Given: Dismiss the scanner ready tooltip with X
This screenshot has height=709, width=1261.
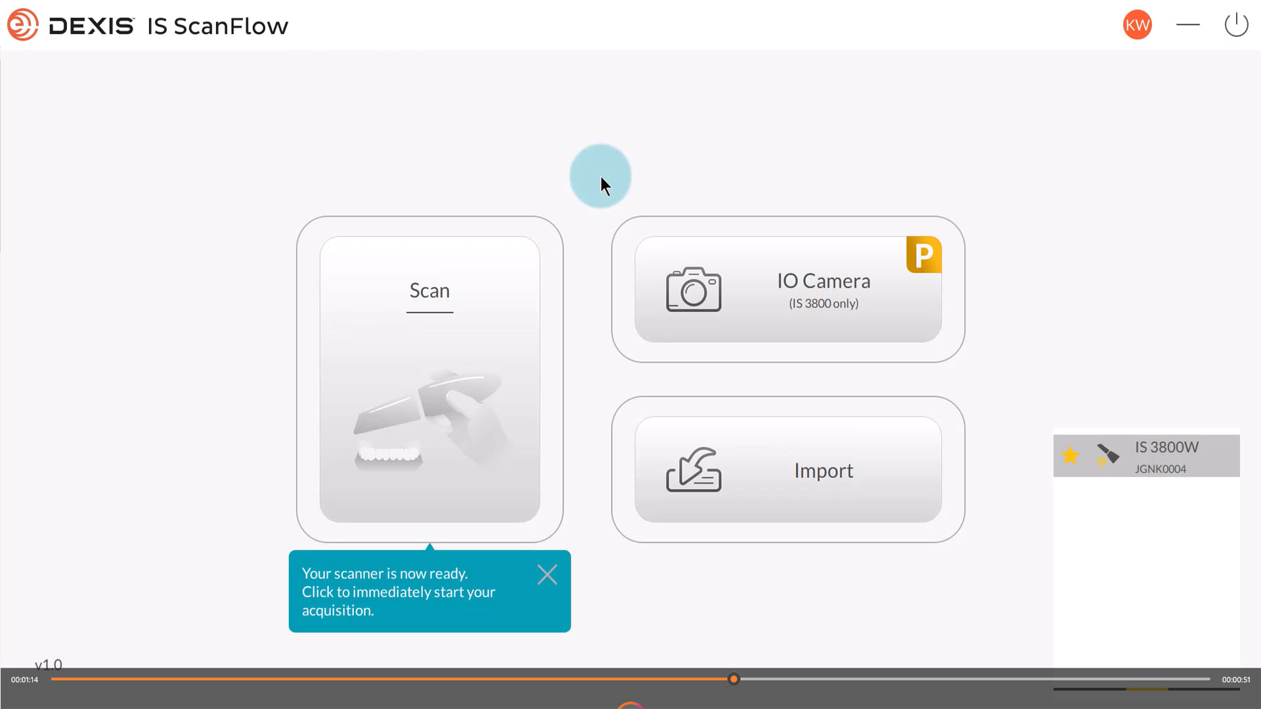Looking at the screenshot, I should coord(547,575).
